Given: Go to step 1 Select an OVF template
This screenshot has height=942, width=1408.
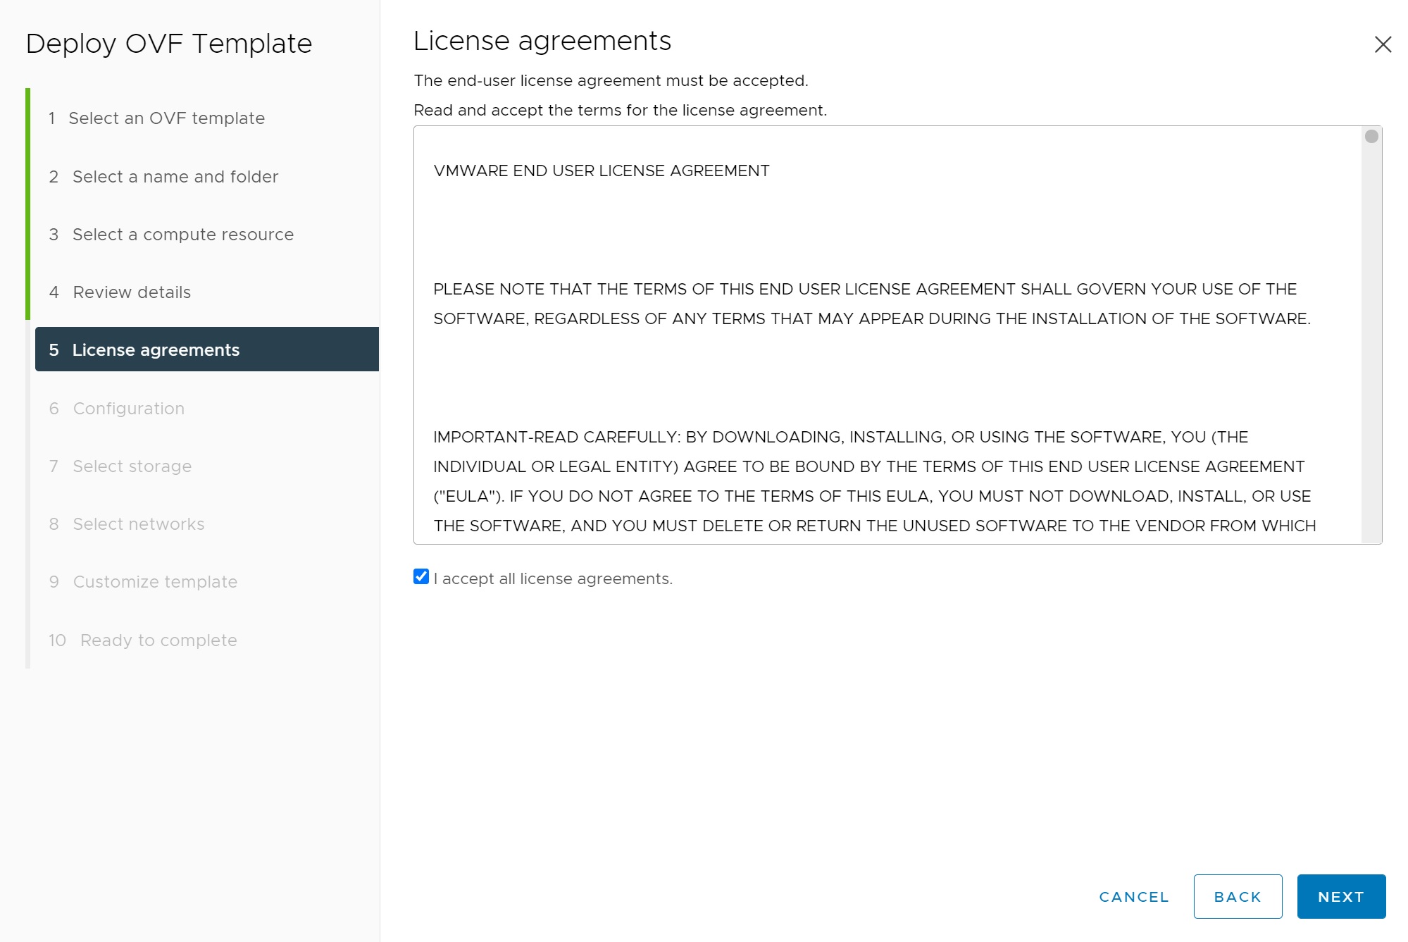Looking at the screenshot, I should click(166, 118).
